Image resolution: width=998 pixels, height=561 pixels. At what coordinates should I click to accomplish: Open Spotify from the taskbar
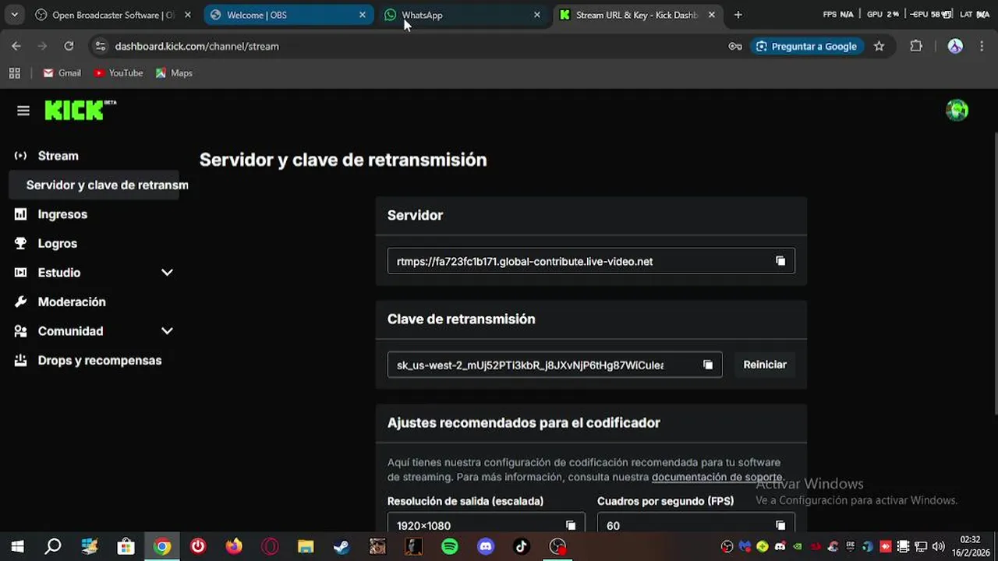tap(450, 547)
